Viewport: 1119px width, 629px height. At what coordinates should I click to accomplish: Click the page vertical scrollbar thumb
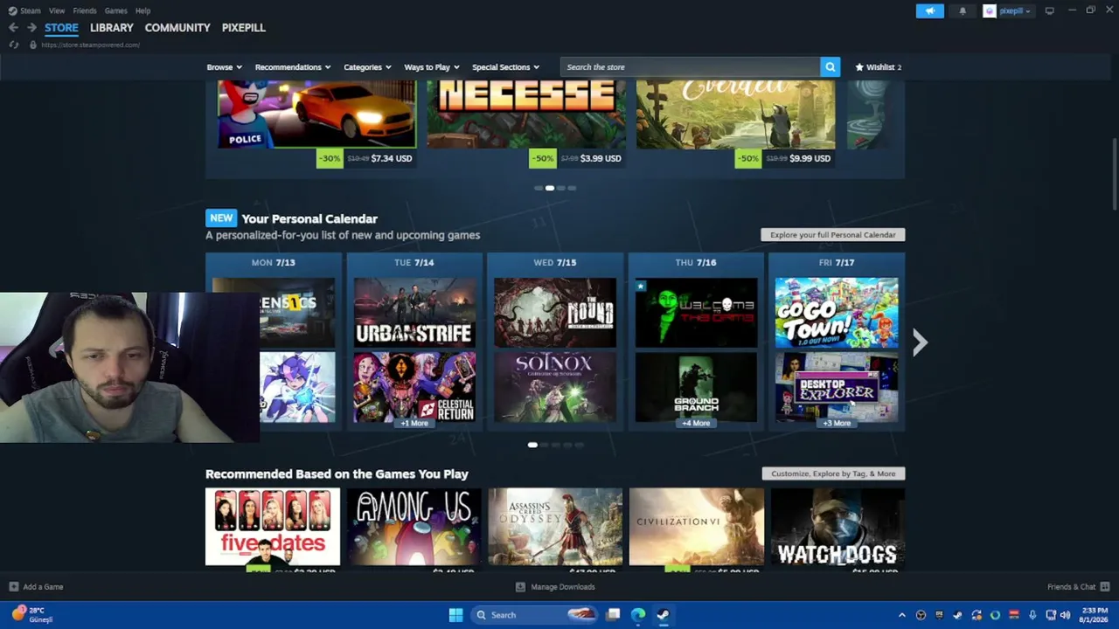click(x=1115, y=175)
